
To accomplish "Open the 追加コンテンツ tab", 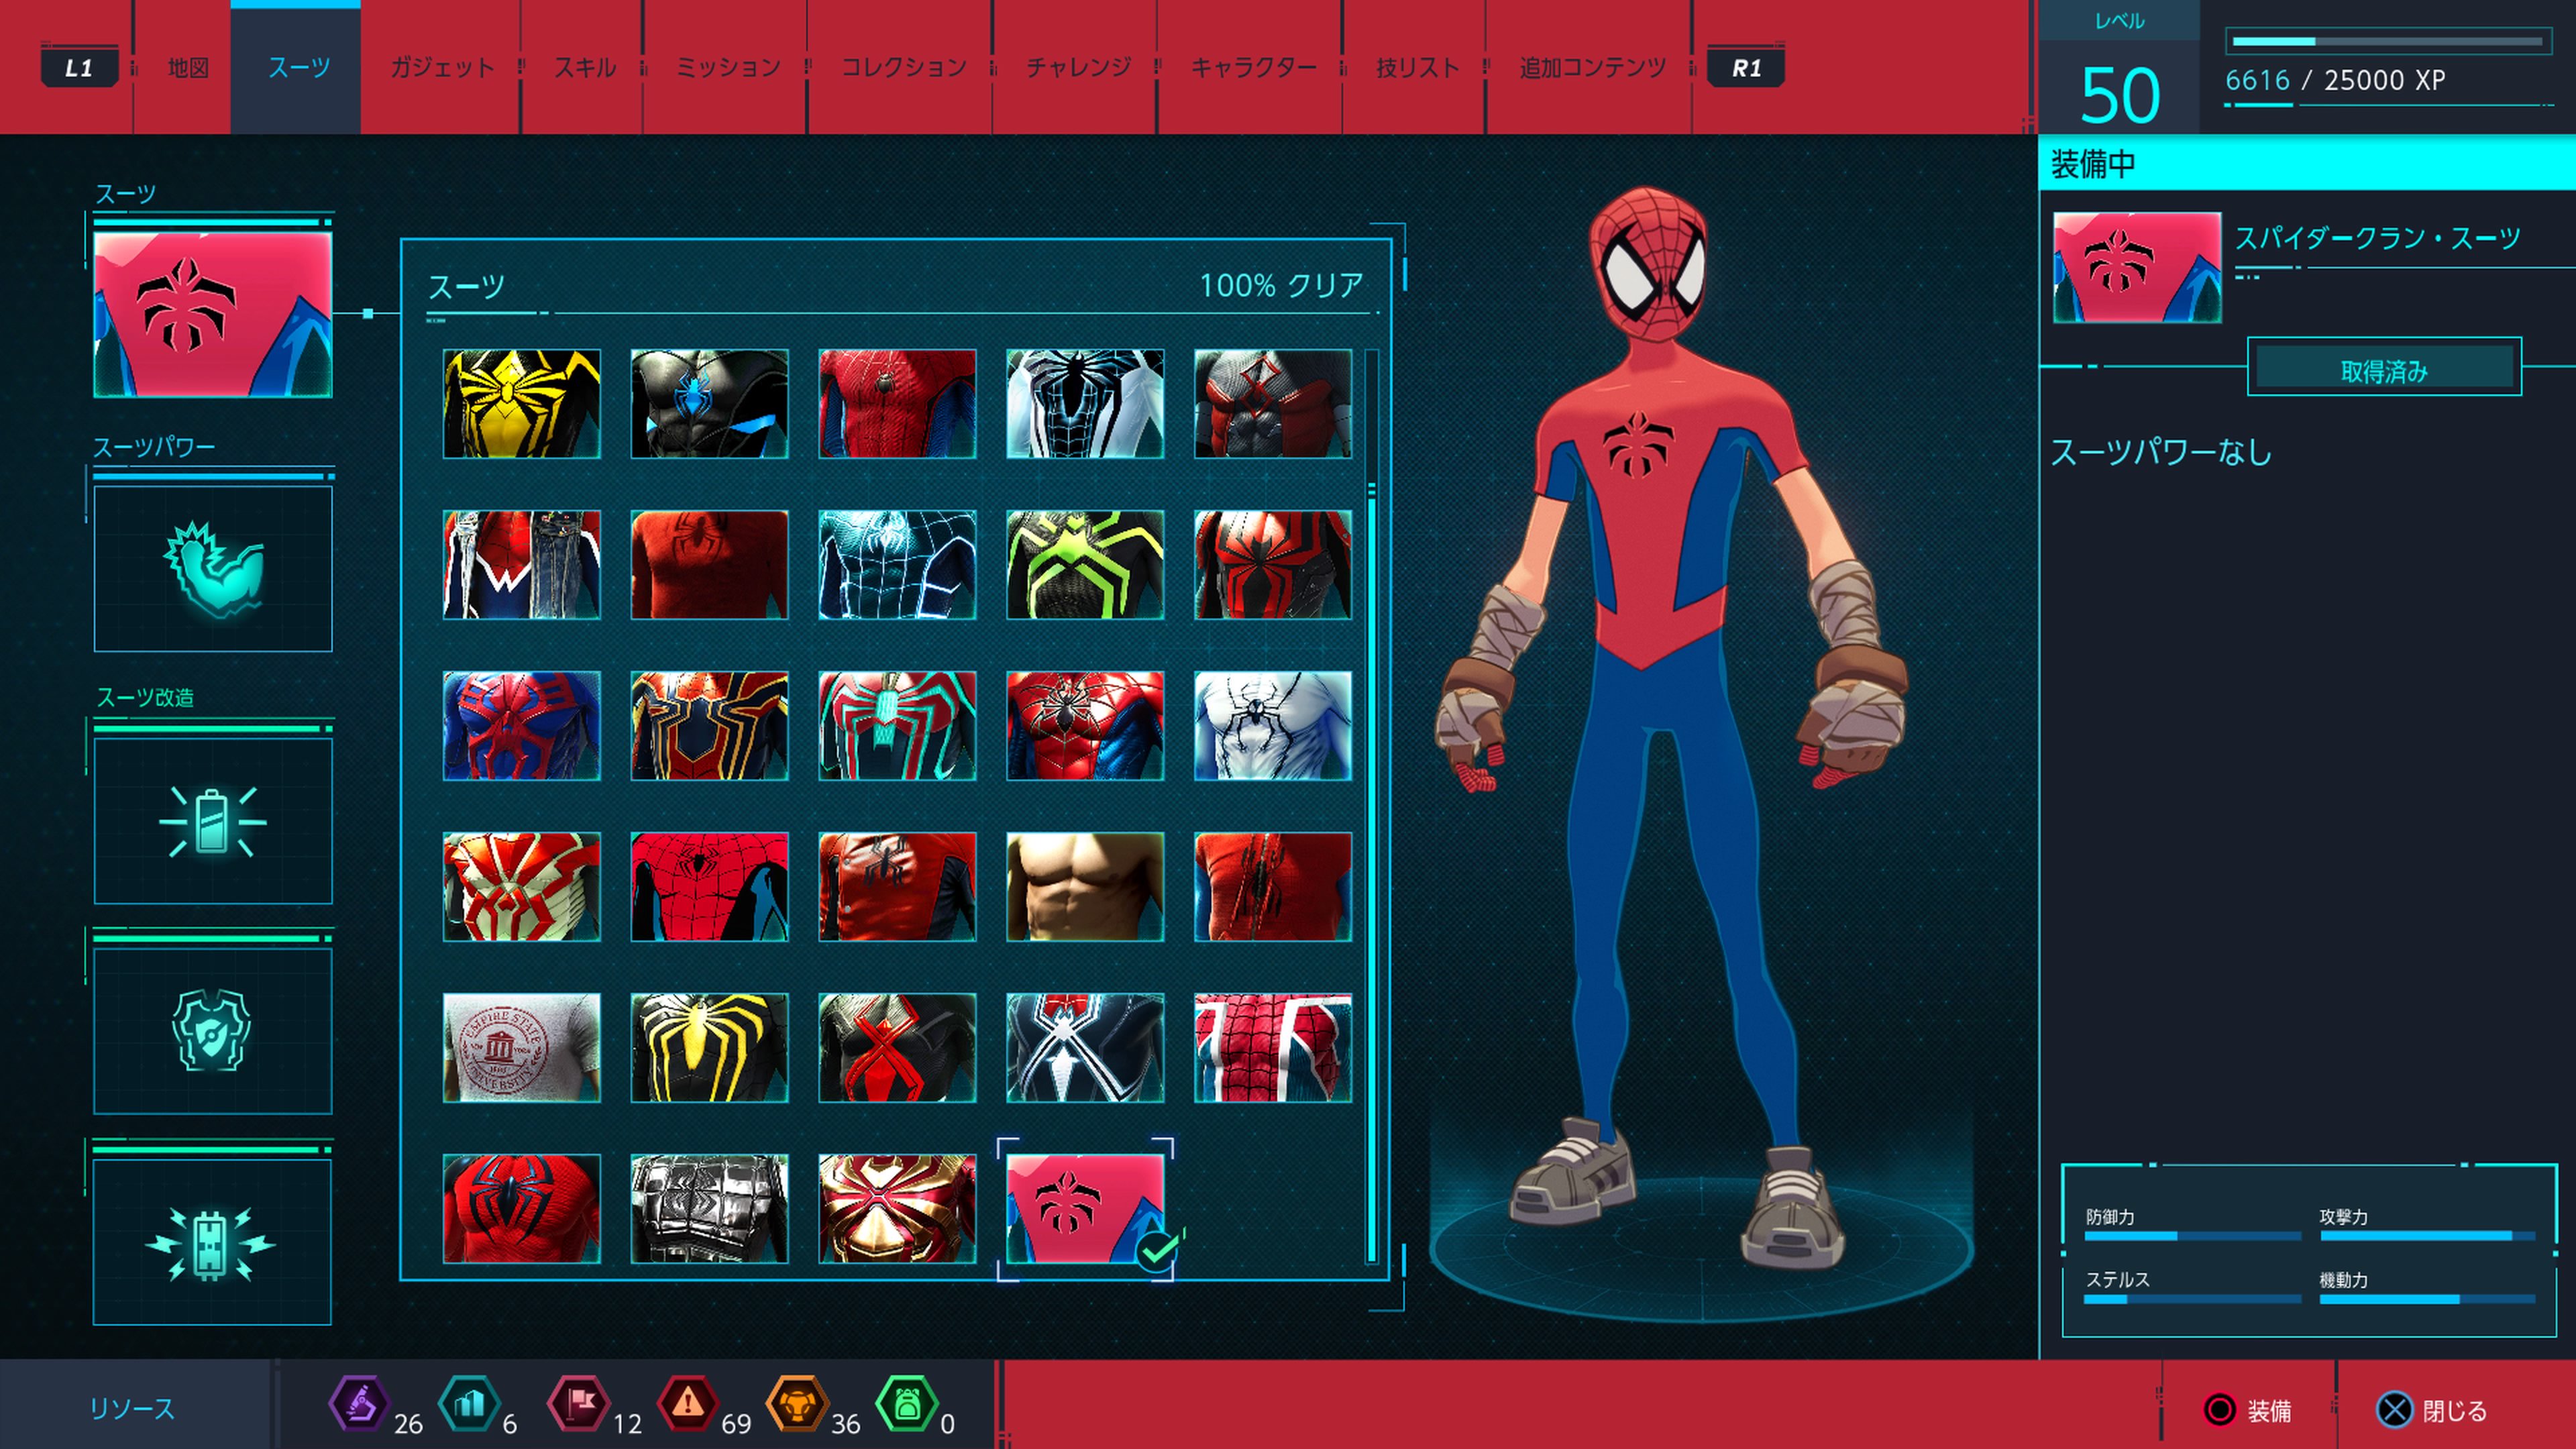I will tap(1592, 67).
